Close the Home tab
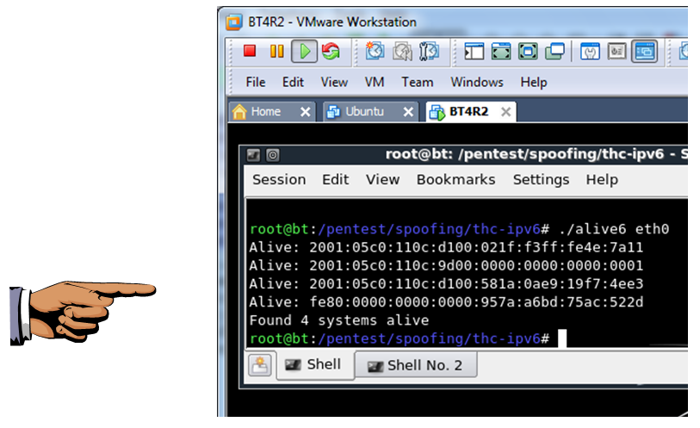Image resolution: width=700 pixels, height=428 pixels. 306,112
